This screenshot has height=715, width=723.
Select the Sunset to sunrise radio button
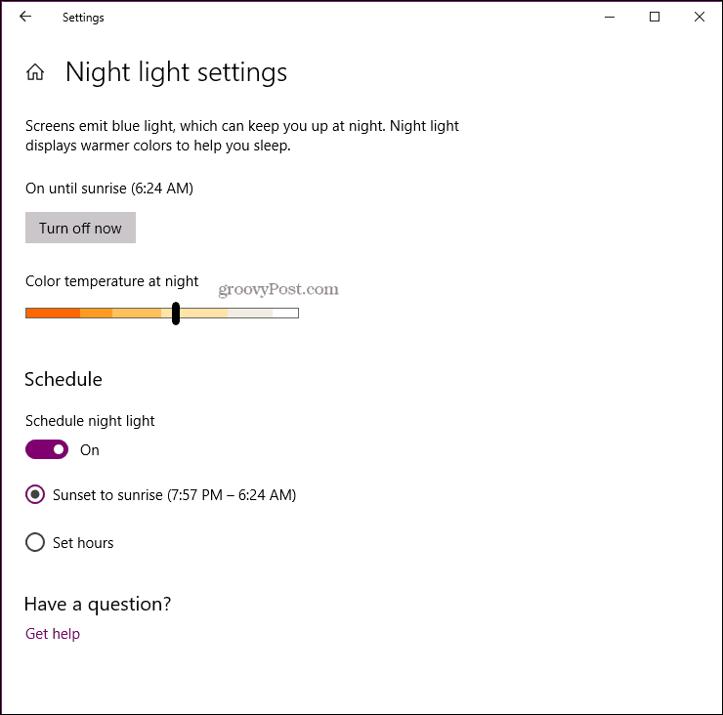[x=35, y=494]
